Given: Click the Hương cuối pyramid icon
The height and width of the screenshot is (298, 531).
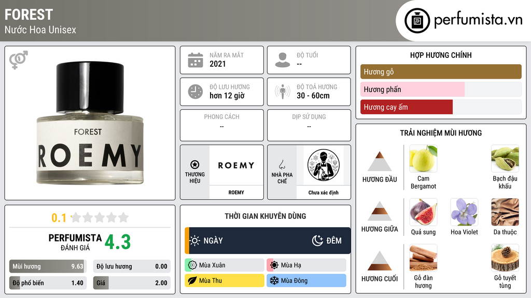Looking at the screenshot, I should pos(380,261).
